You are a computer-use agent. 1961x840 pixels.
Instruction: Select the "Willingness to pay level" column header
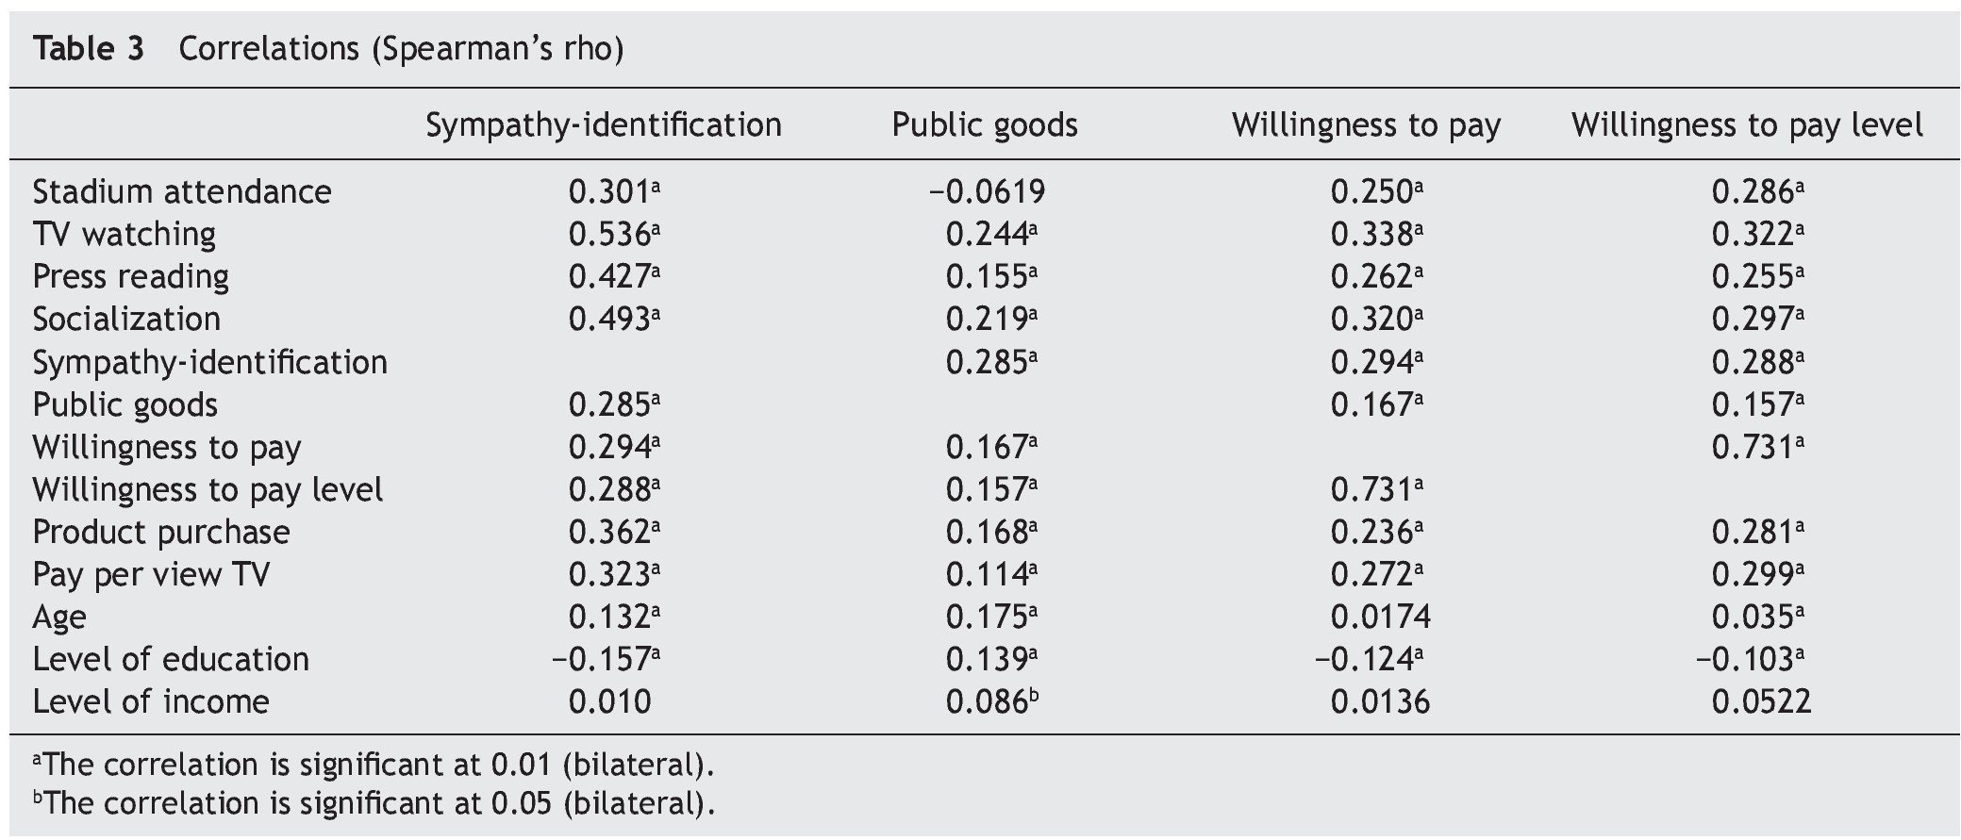[1747, 124]
